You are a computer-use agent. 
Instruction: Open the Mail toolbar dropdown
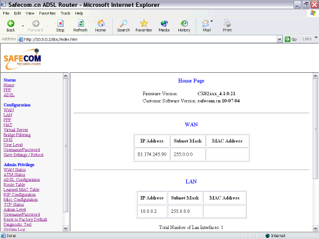point(211,21)
